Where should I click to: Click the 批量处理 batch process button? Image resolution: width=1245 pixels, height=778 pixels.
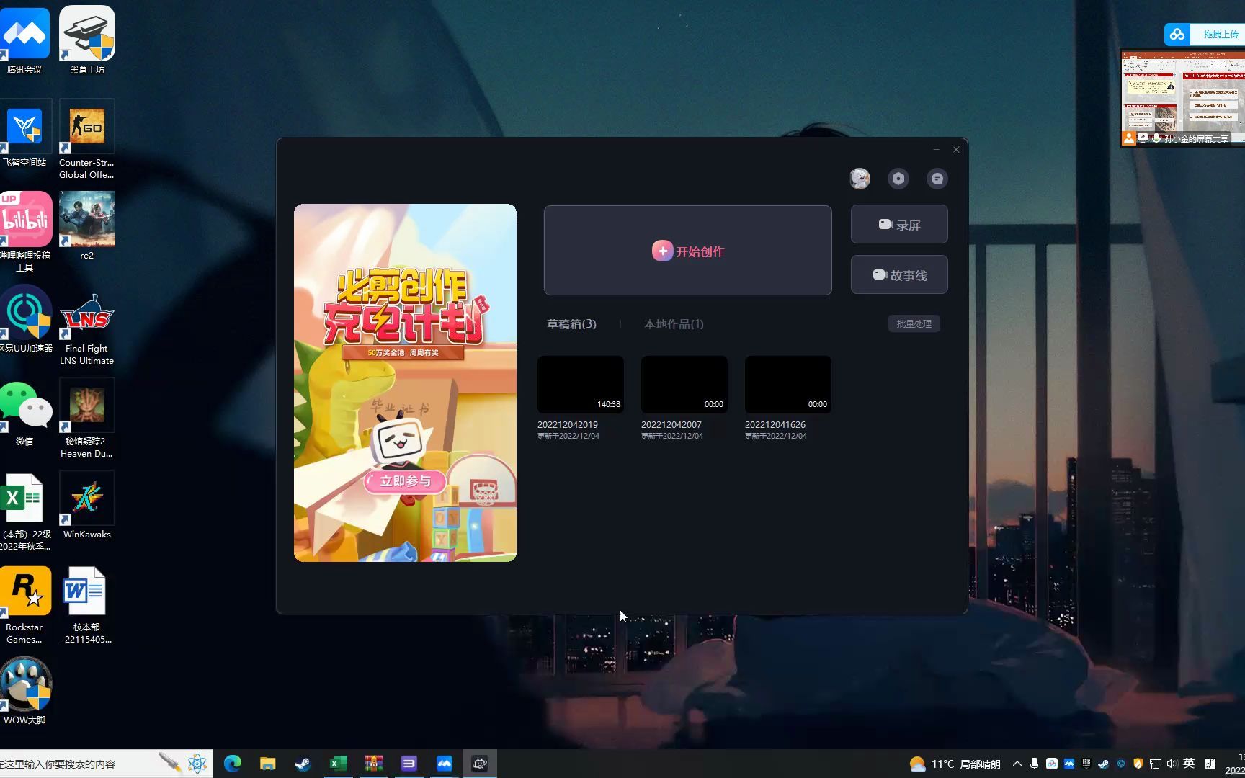click(x=914, y=324)
